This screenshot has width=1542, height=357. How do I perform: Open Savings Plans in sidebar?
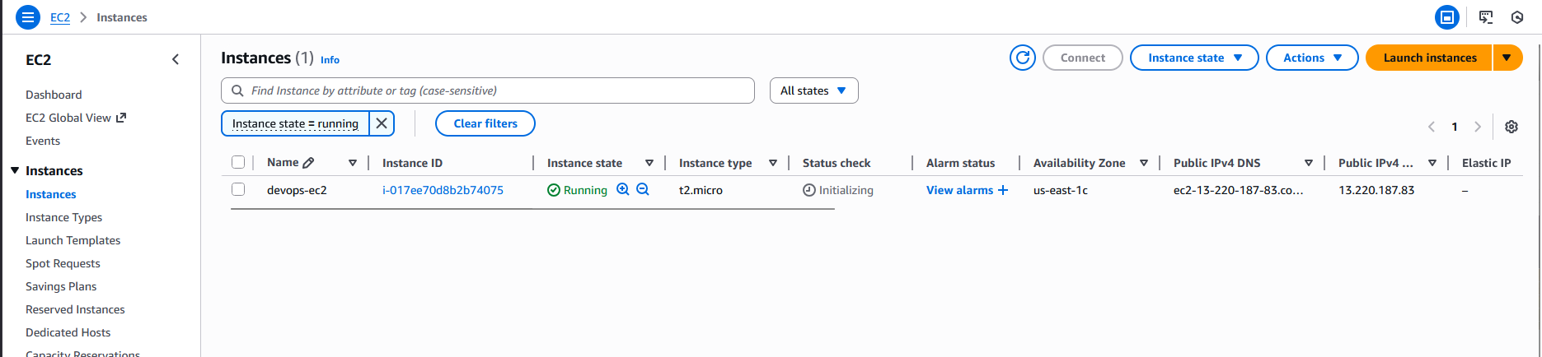point(61,286)
